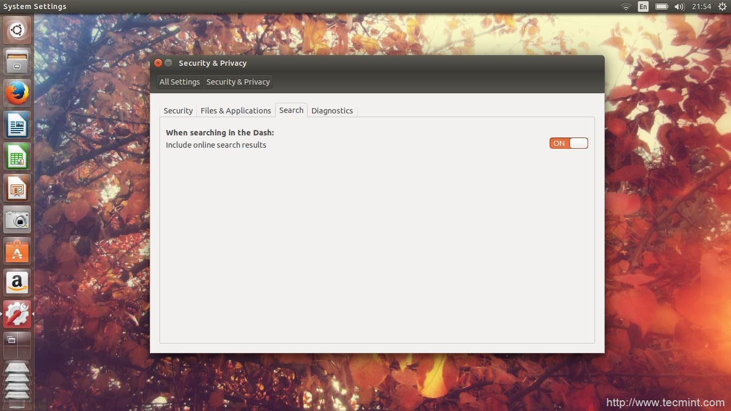Click the 21:54 clock indicator
The image size is (731, 411).
pyautogui.click(x=701, y=6)
